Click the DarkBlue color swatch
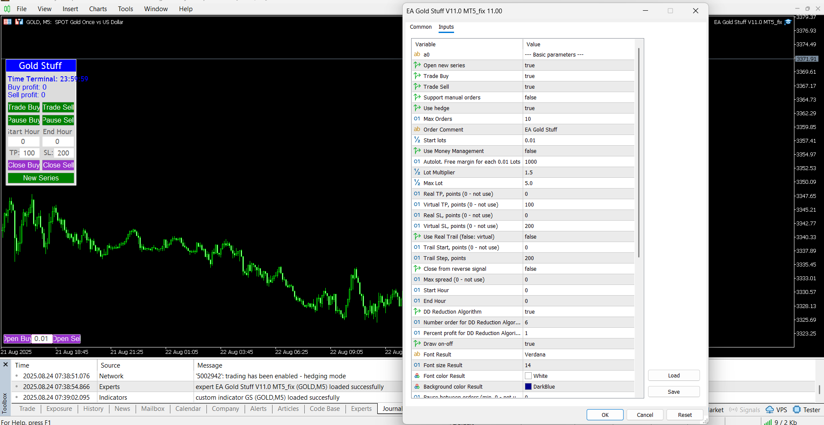 pos(528,386)
